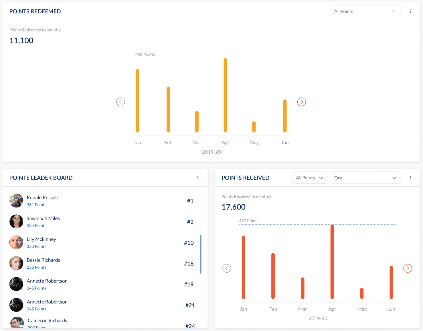Open Lily Mckinney's name in leader board
This screenshot has height=331, width=423.
(41, 239)
